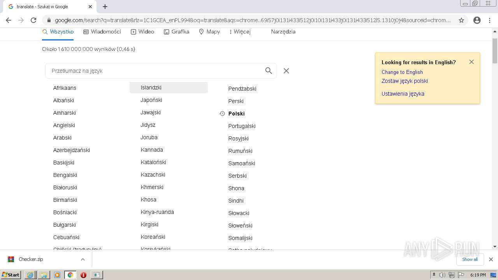Click the taskbar clock showing 6:19 PM

point(478,275)
